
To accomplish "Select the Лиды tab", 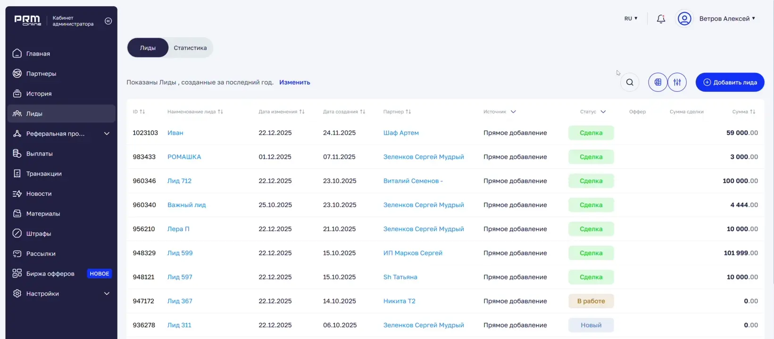I will tap(148, 48).
